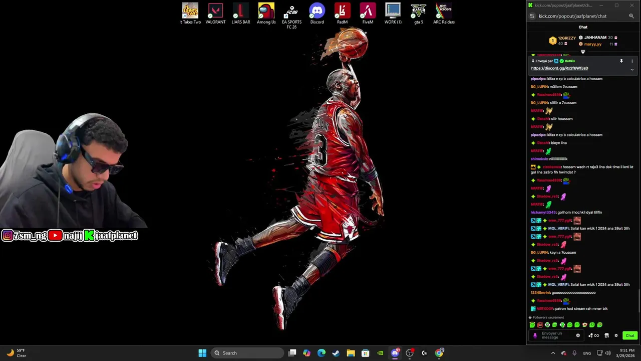The height and width of the screenshot is (361, 641).
Task: Open File Explorer from the taskbar
Action: pyautogui.click(x=351, y=353)
